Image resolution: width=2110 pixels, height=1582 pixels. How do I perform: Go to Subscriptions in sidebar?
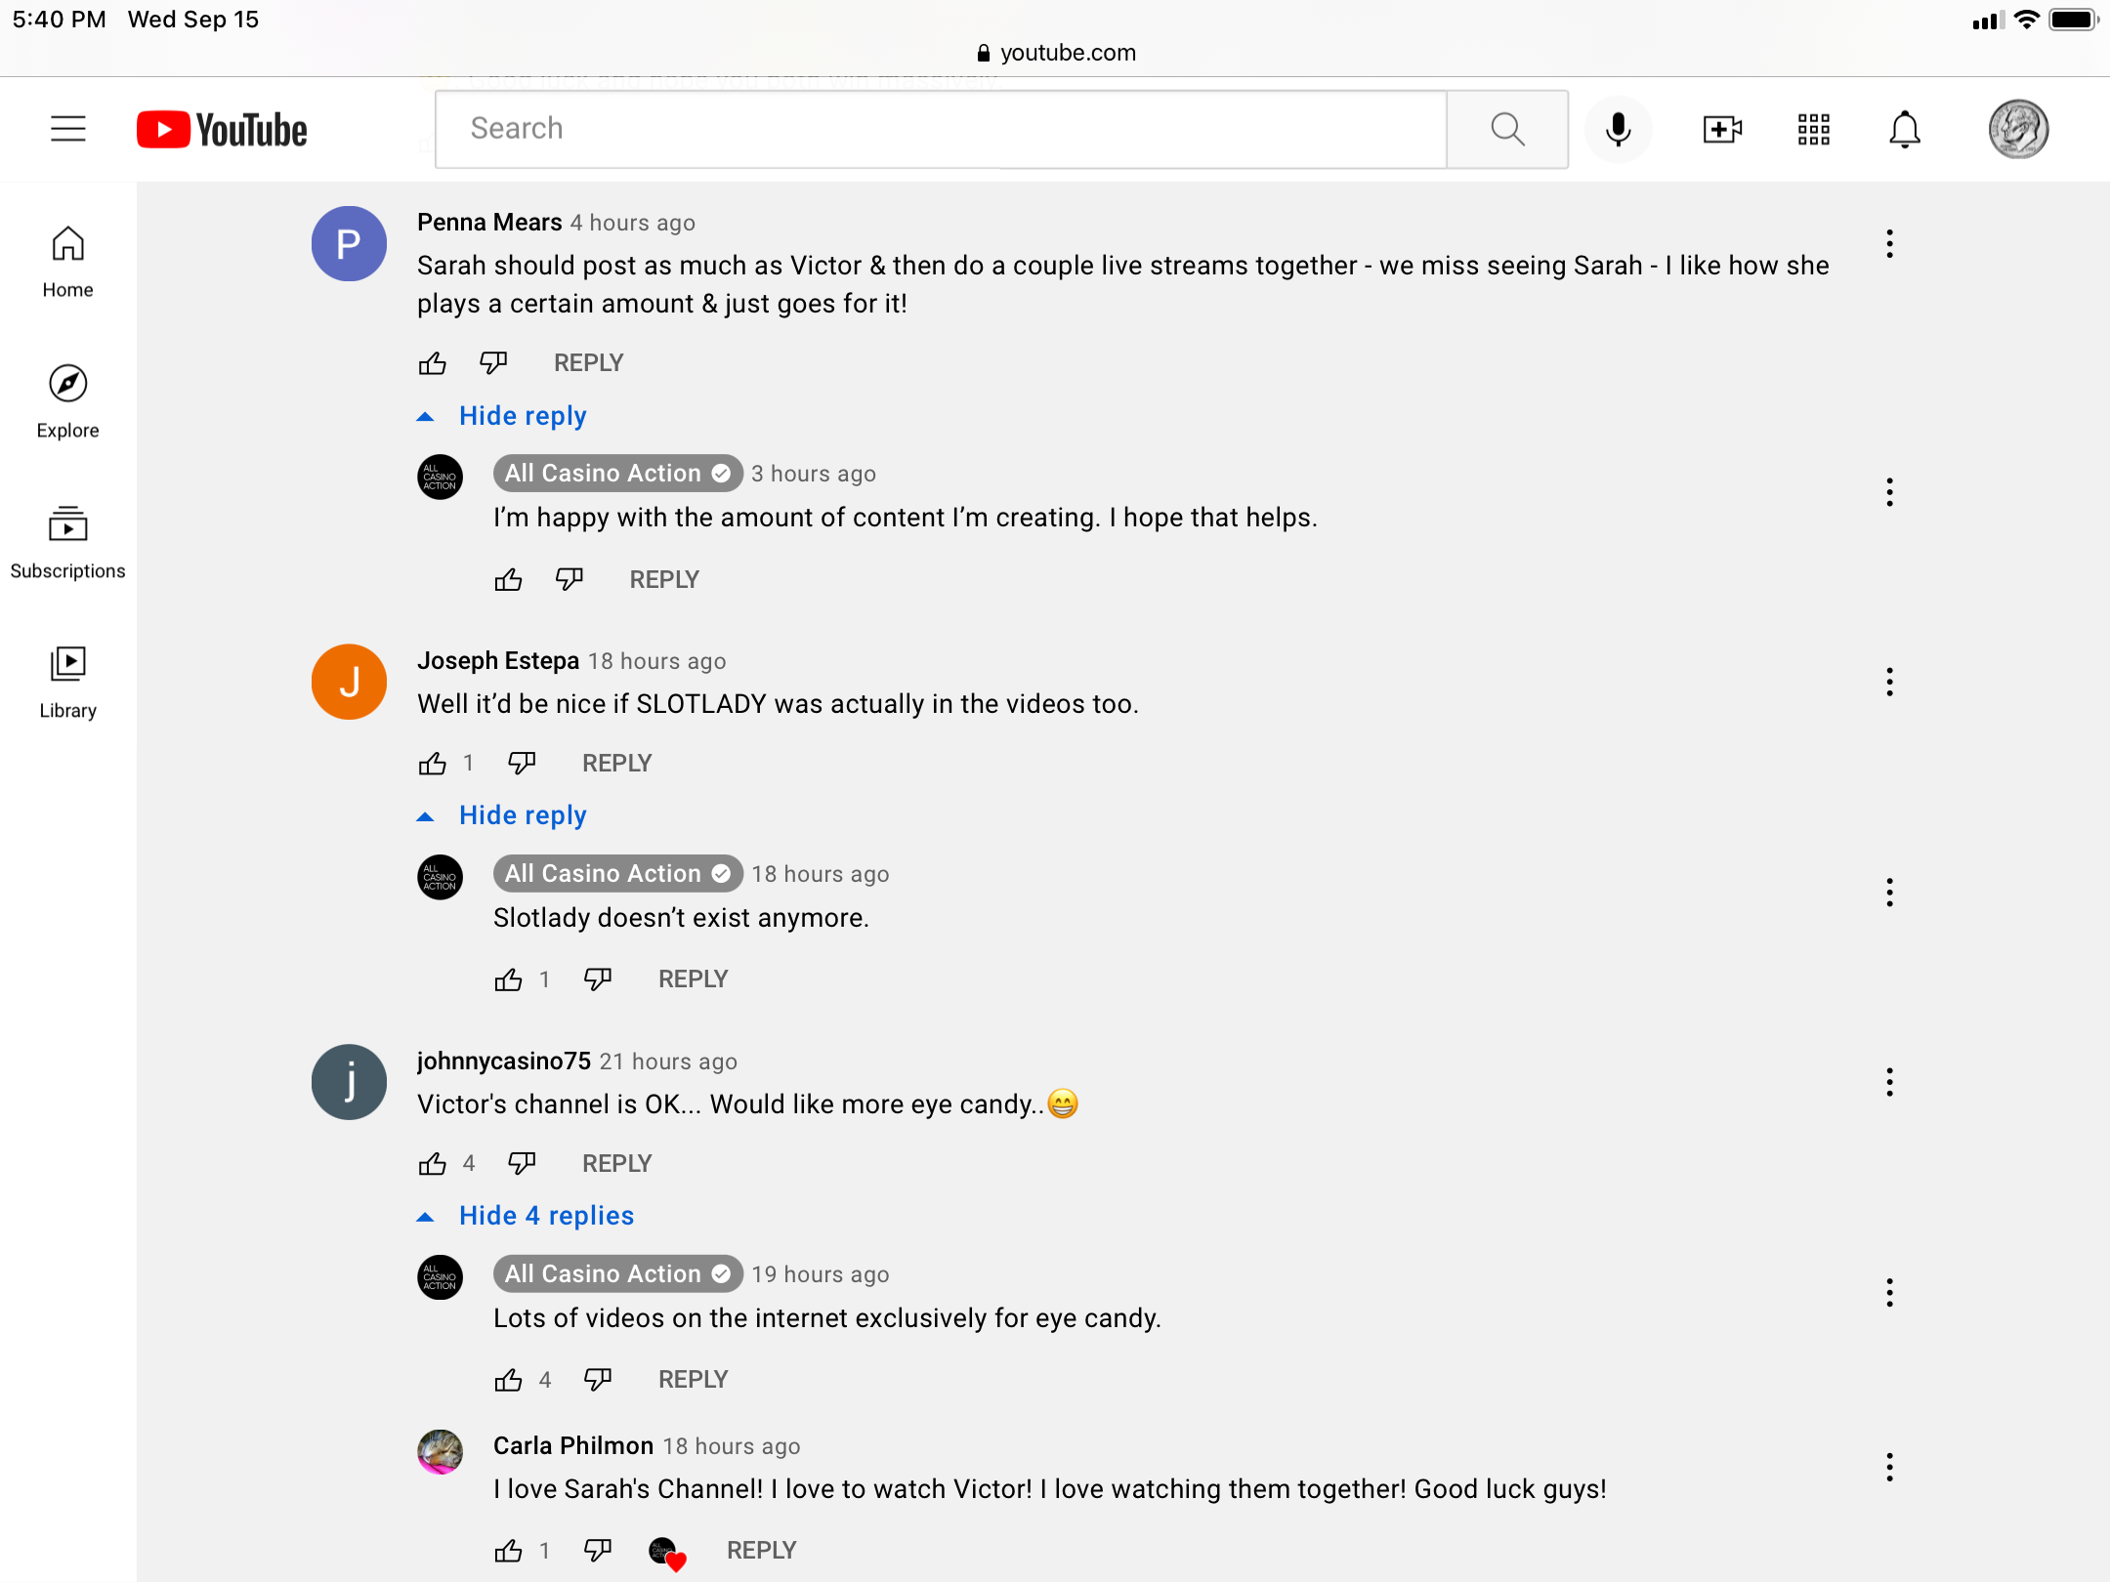68,542
